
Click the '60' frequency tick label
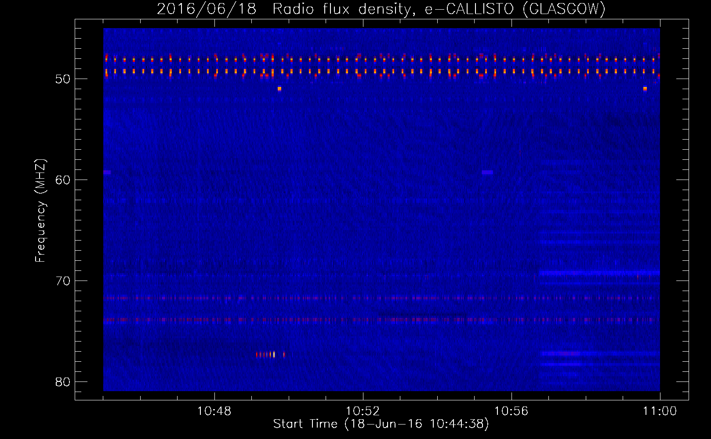63,180
